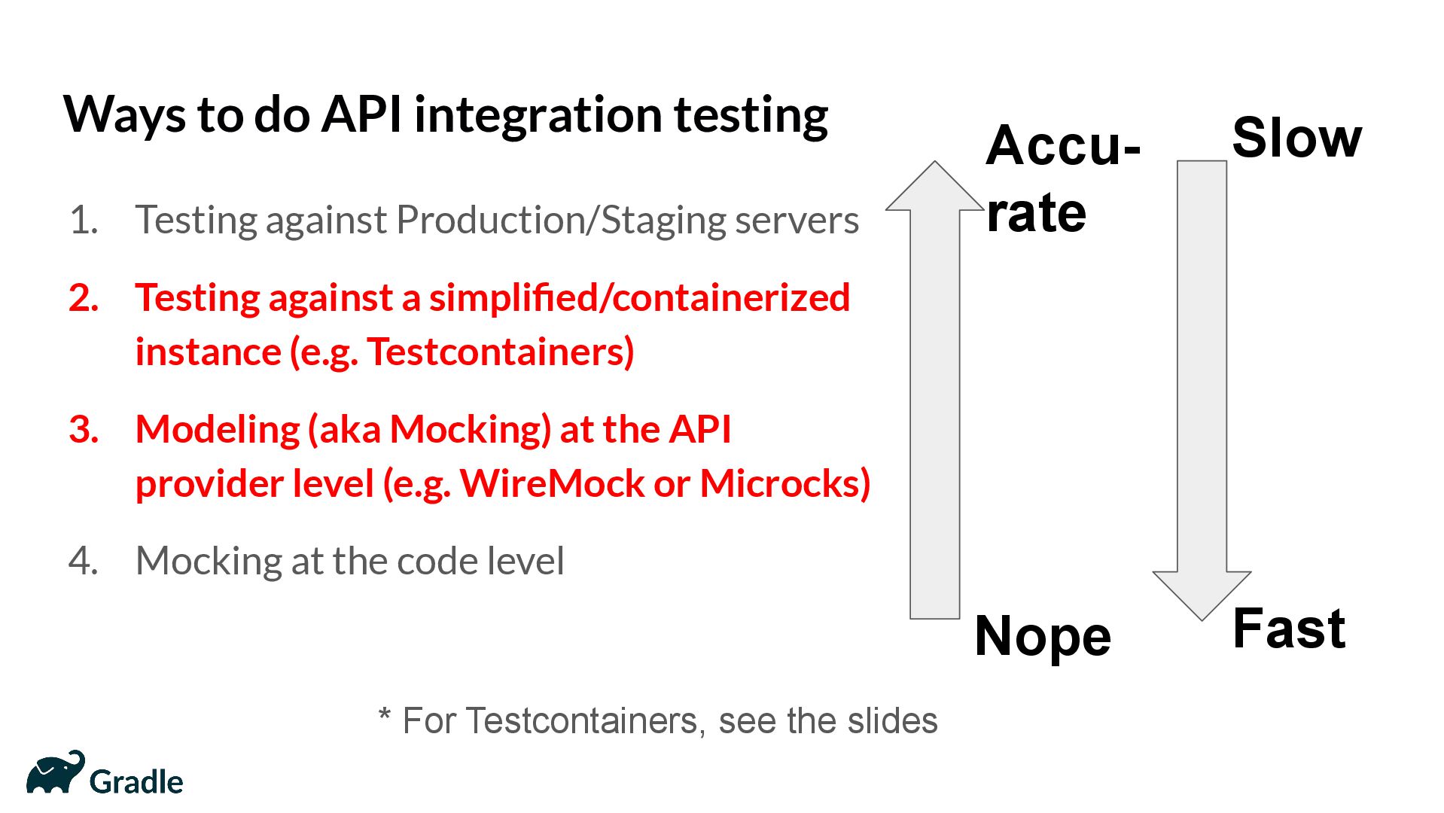Screen dimensions: 1444x813
Task: Click the Accu- label at arrow top
Action: click(x=1063, y=145)
